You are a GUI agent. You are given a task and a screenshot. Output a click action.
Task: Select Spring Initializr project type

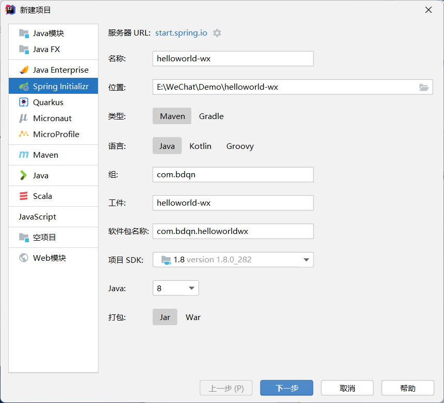pyautogui.click(x=54, y=86)
